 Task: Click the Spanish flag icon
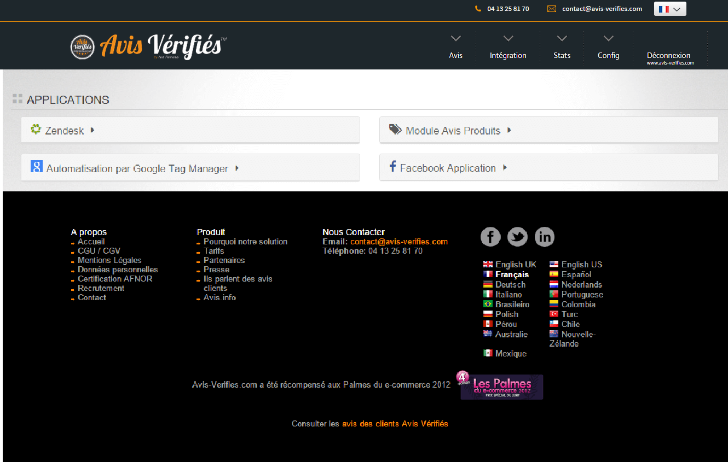coord(554,274)
